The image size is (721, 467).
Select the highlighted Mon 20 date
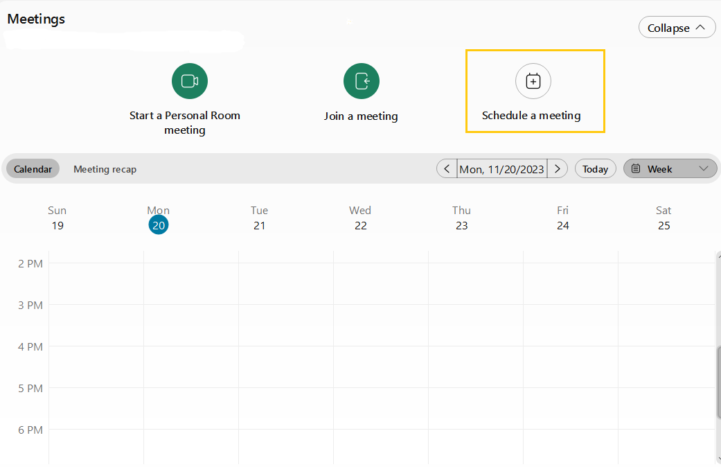point(158,225)
